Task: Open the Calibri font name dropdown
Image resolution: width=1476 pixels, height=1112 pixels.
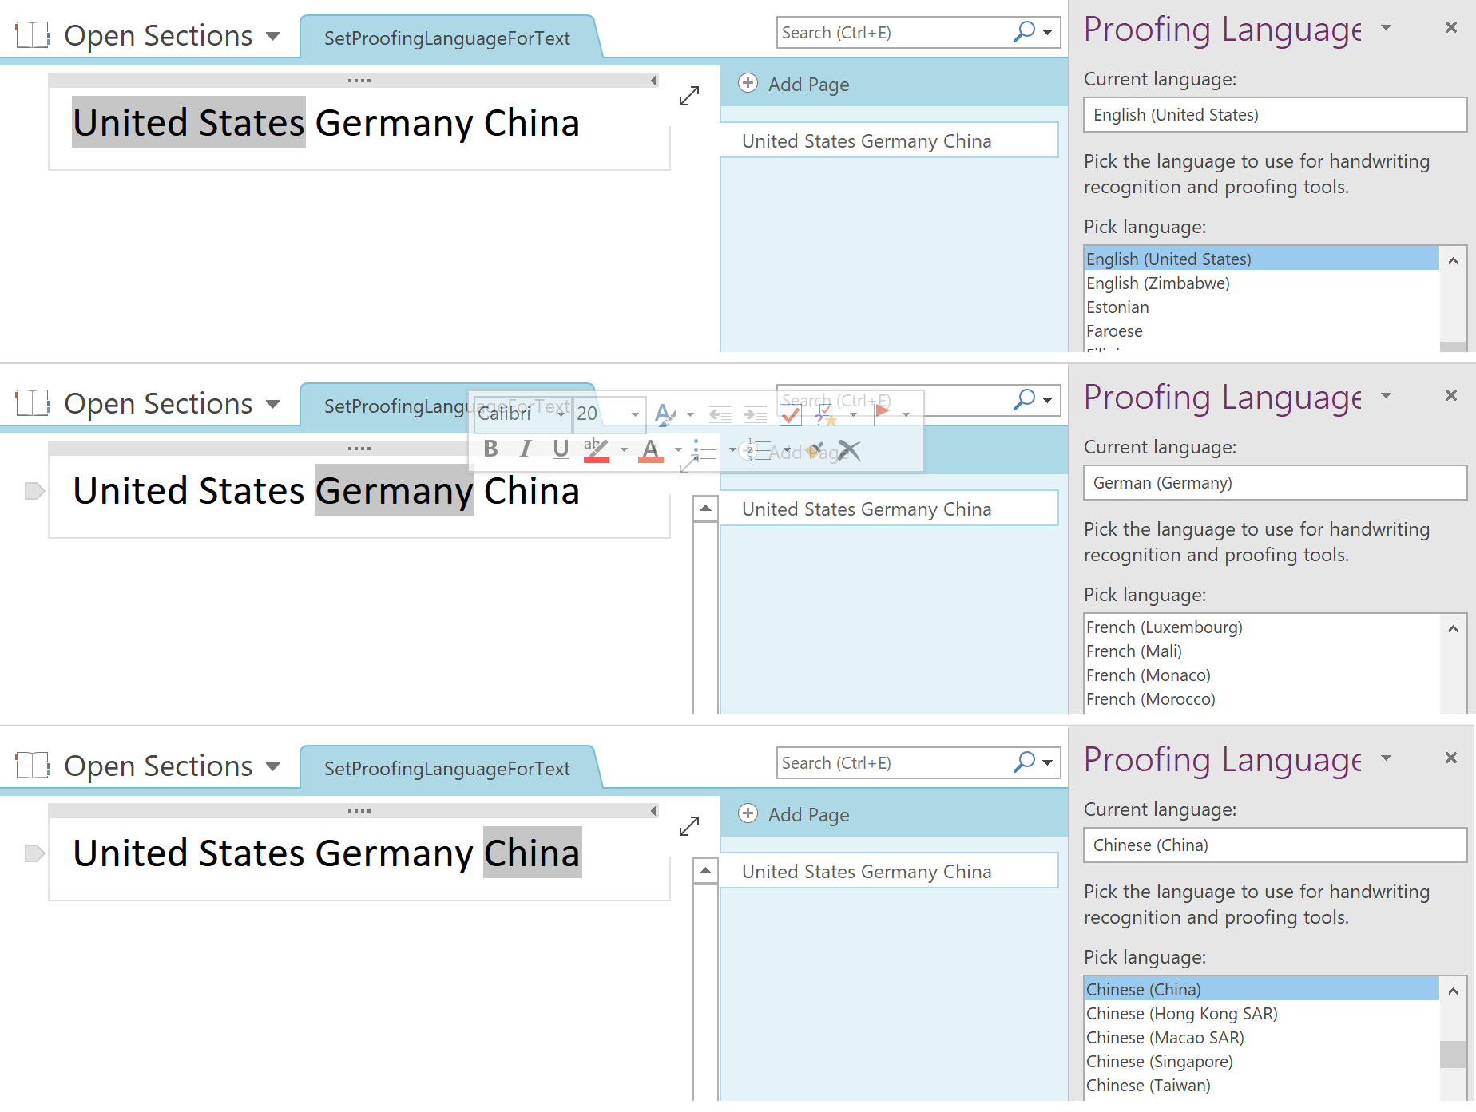Action: coord(561,414)
